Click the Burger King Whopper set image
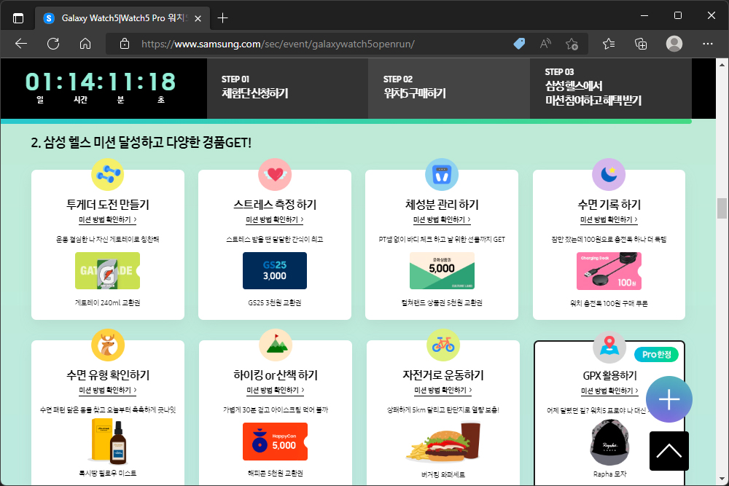This screenshot has height=486, width=729. (443, 442)
